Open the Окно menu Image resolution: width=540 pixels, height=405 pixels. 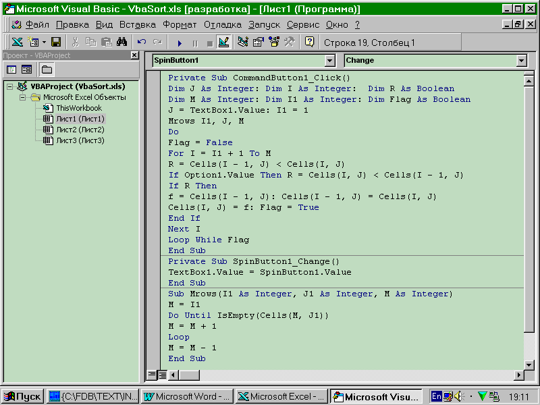click(x=337, y=25)
